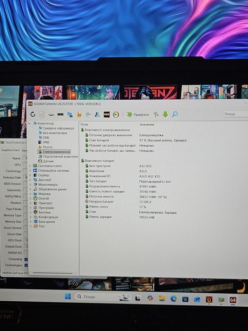
Task: Select the Розгін tree item
Action: pyautogui.click(x=47, y=147)
